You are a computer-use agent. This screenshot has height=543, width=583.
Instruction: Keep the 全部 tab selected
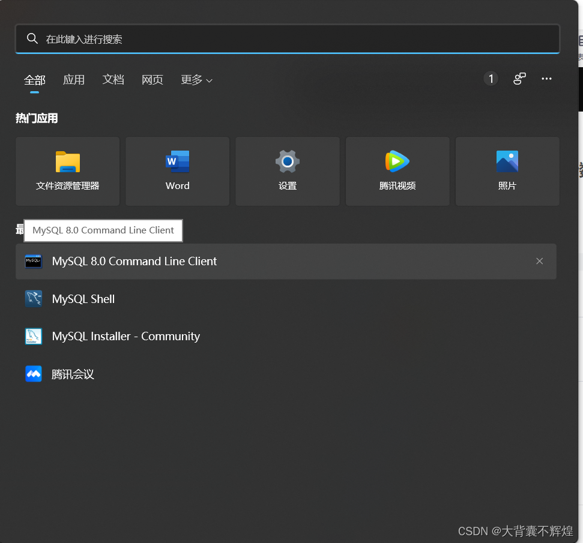coord(34,79)
